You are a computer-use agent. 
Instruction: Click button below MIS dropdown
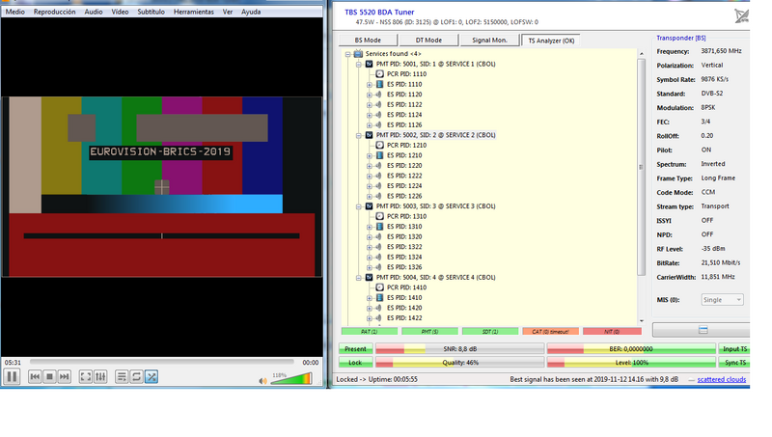[x=702, y=330]
